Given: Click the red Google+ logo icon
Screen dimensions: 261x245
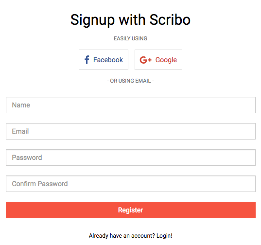Looking at the screenshot, I should point(145,60).
